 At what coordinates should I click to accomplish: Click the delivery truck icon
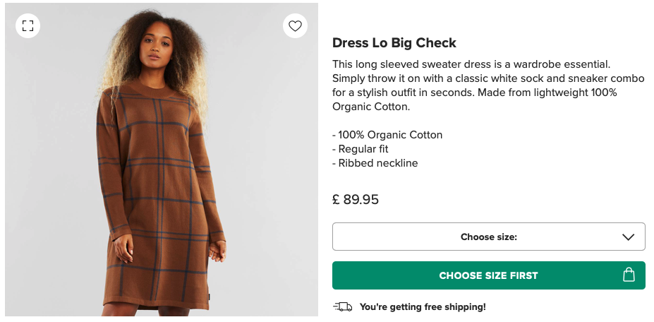tap(342, 306)
